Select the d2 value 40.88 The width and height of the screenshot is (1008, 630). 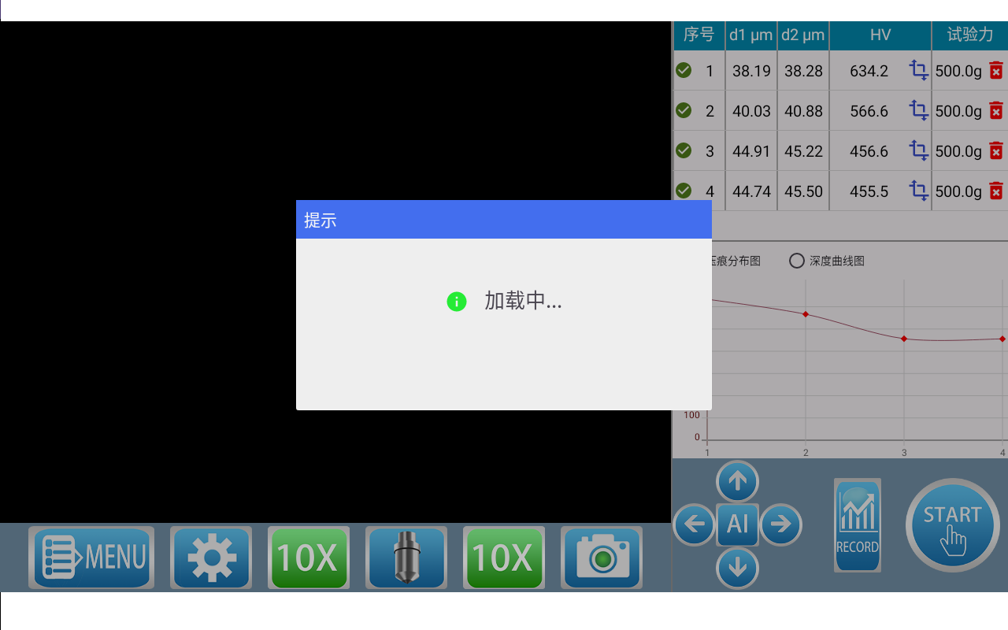[x=803, y=111]
